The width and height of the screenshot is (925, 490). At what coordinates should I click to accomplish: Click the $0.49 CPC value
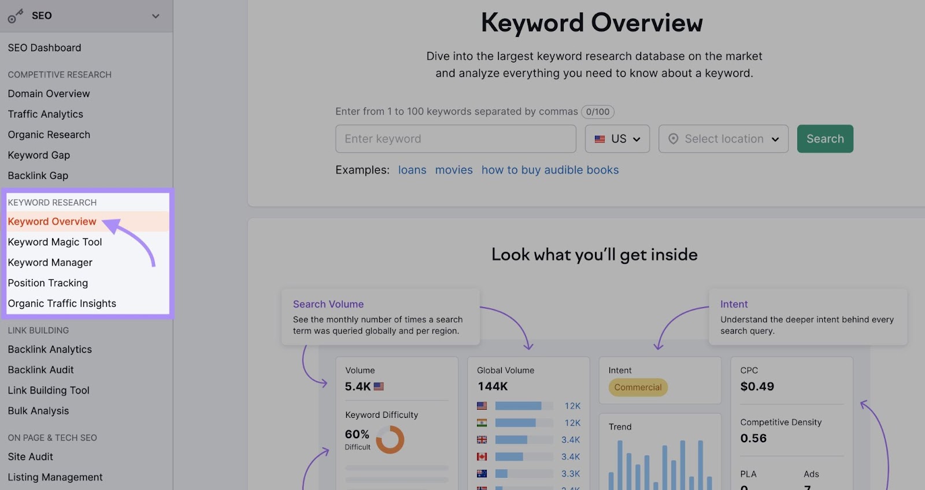757,387
